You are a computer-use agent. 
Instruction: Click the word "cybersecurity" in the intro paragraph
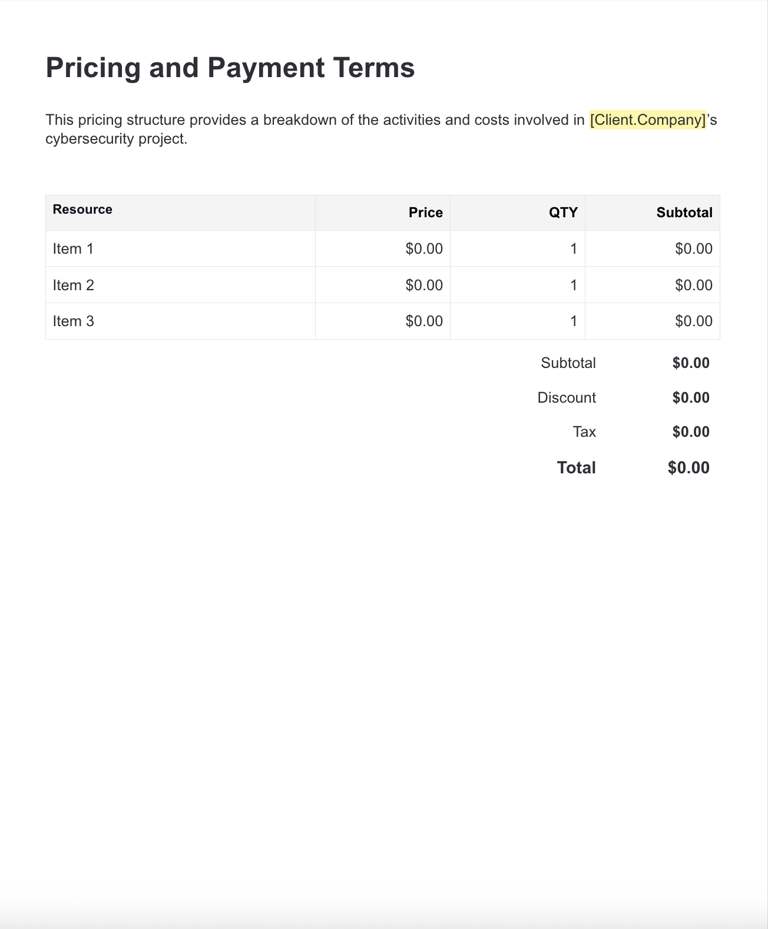tap(90, 140)
